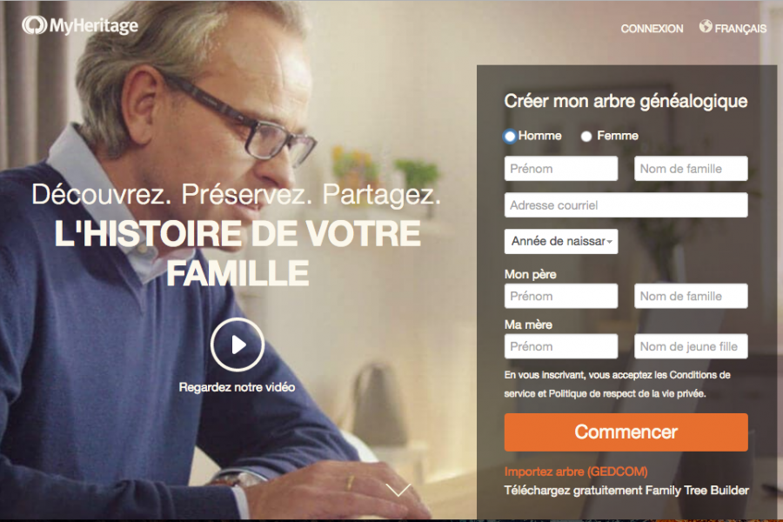
Task: Click the Prénom field under Ma mère
Action: click(561, 346)
